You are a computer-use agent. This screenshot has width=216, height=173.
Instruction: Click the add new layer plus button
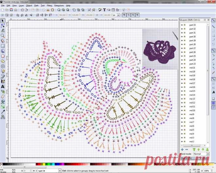point(182,149)
